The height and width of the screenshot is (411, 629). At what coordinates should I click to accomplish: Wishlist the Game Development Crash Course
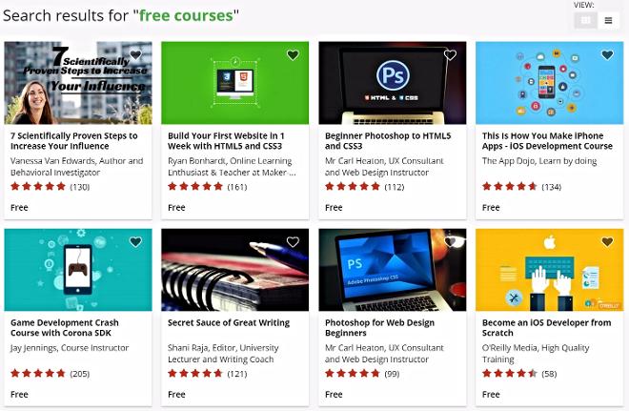[x=135, y=242]
